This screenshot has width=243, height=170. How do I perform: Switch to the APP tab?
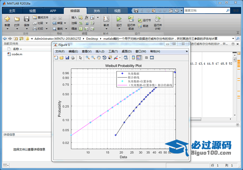coord(53,11)
